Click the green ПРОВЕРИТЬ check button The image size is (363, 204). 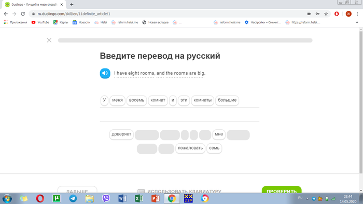click(282, 189)
